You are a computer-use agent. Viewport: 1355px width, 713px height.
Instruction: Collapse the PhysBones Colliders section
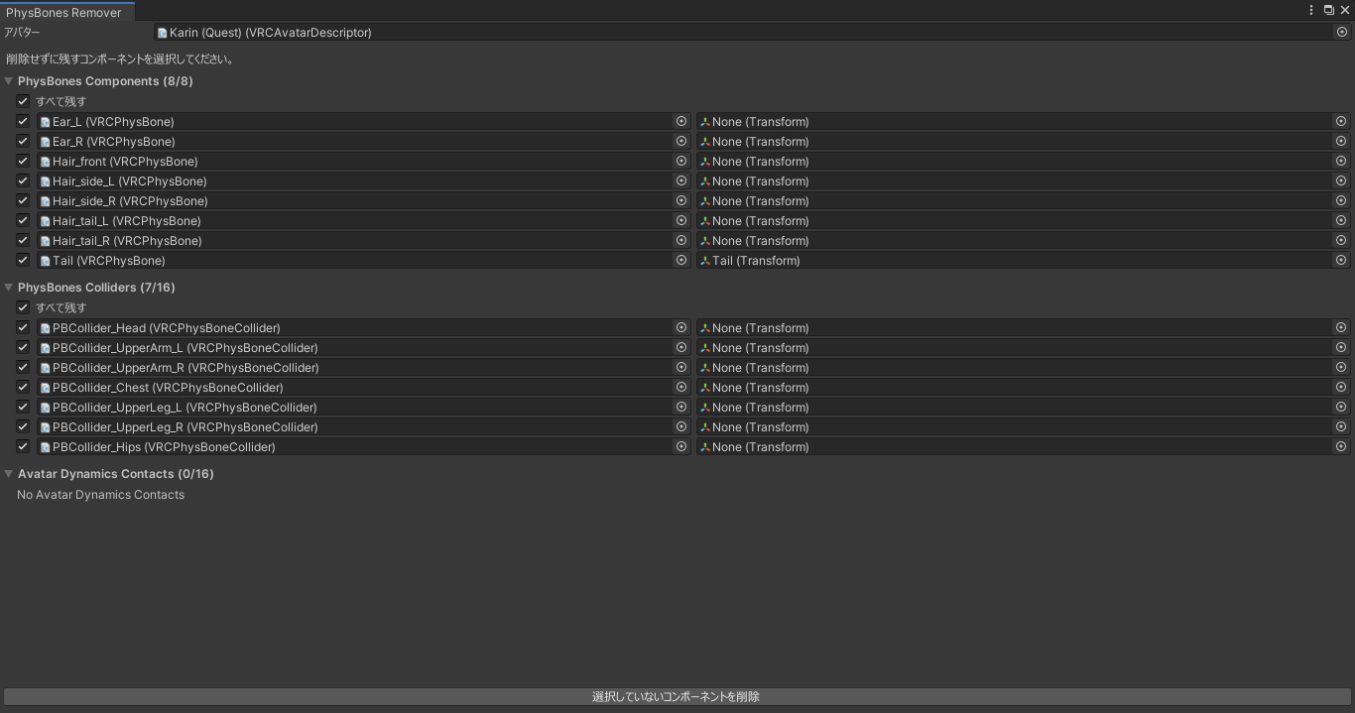click(9, 288)
